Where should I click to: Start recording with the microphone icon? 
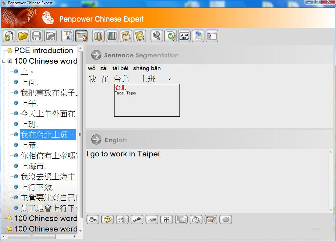(x=137, y=220)
